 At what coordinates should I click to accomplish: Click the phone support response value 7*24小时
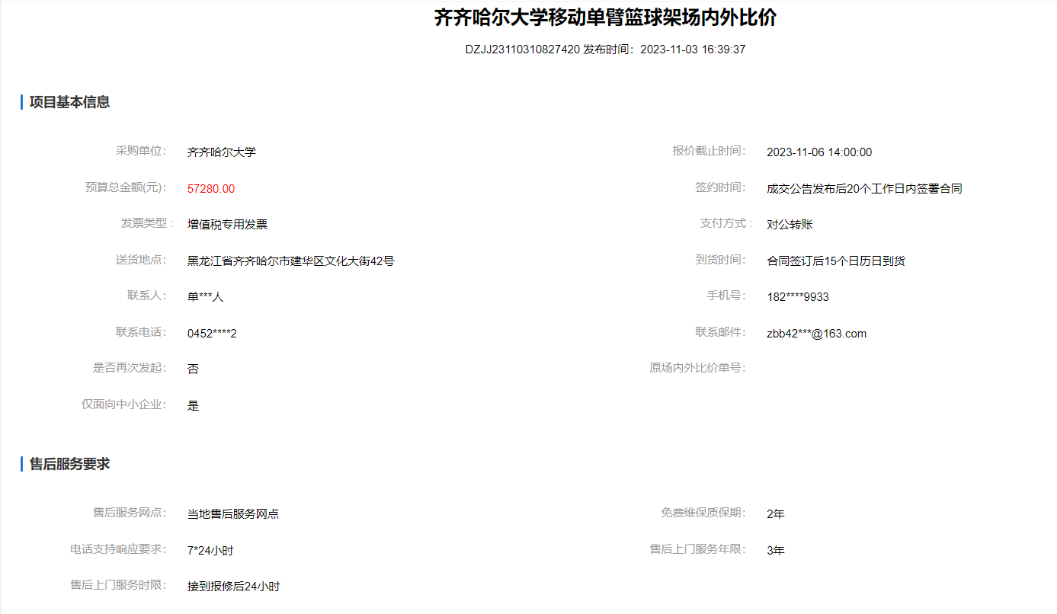click(x=210, y=551)
